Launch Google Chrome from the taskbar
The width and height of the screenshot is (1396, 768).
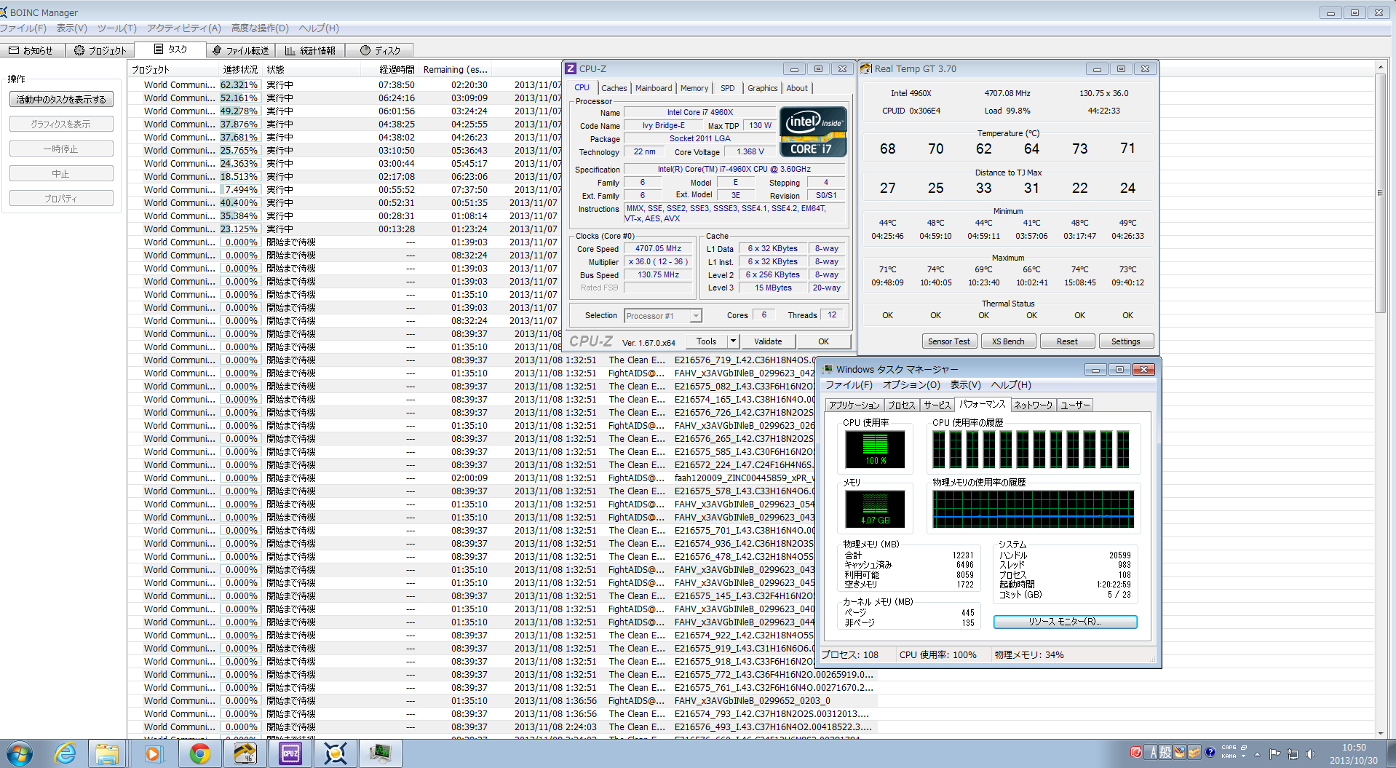click(199, 753)
